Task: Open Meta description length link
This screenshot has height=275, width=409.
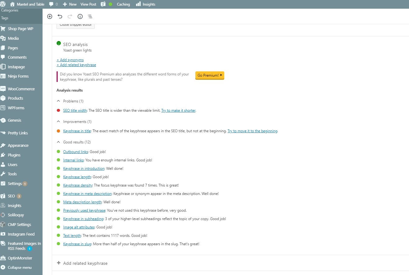Action: pyautogui.click(x=82, y=202)
